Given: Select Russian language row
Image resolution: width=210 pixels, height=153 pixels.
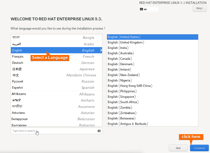Looking at the screenshot, I should coord(57,81).
